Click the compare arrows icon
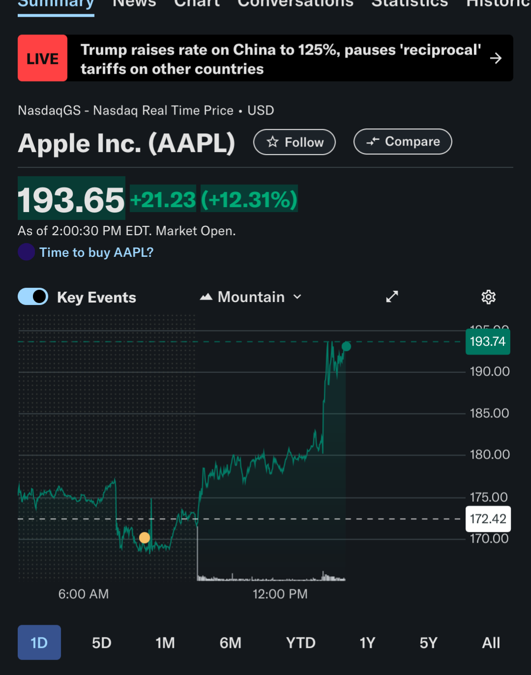This screenshot has width=531, height=675. tap(373, 142)
